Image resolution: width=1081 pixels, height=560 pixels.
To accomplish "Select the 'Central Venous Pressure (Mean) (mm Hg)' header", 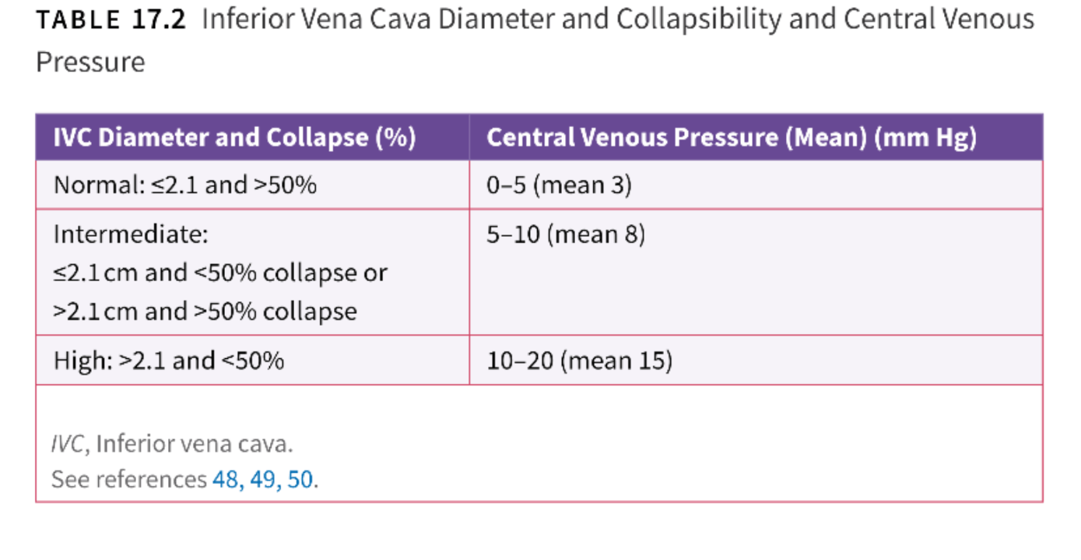I will [x=731, y=138].
